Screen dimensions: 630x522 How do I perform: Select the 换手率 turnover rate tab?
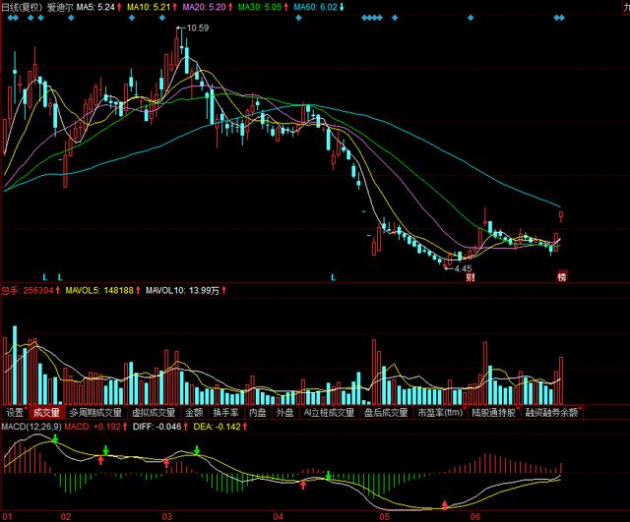(x=226, y=413)
